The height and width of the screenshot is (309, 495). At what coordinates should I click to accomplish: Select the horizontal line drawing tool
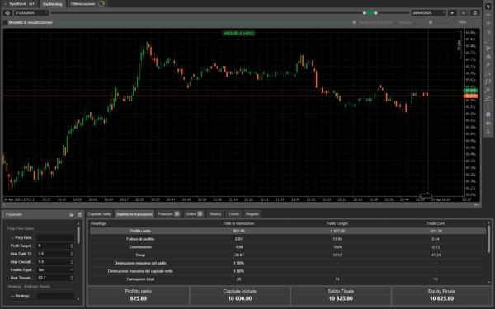click(x=488, y=40)
